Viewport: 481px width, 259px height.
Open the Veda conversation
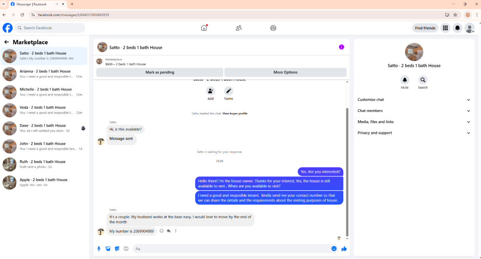point(44,110)
